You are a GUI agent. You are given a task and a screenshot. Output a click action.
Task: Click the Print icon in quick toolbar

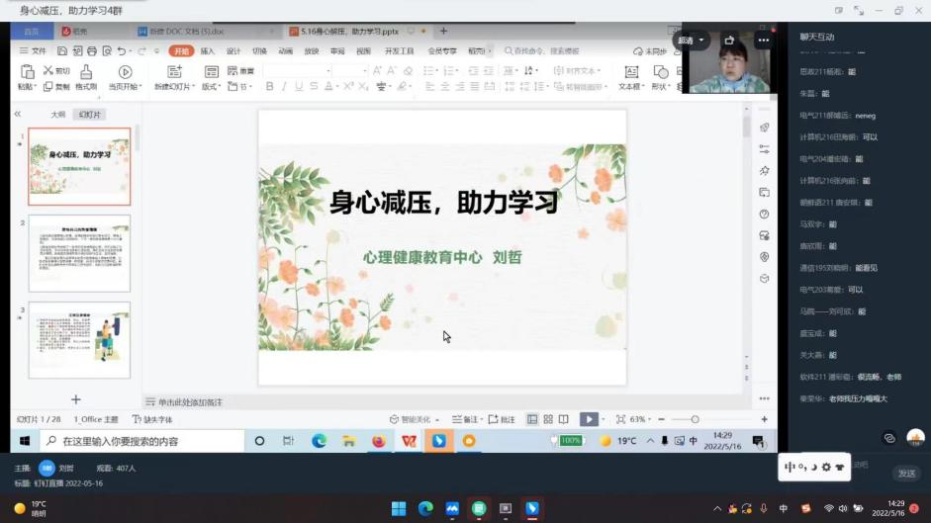coord(92,51)
